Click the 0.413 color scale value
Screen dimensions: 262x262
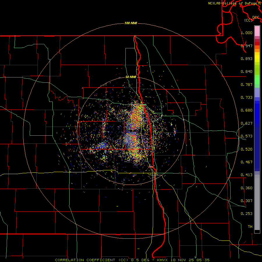pyautogui.click(x=247, y=175)
